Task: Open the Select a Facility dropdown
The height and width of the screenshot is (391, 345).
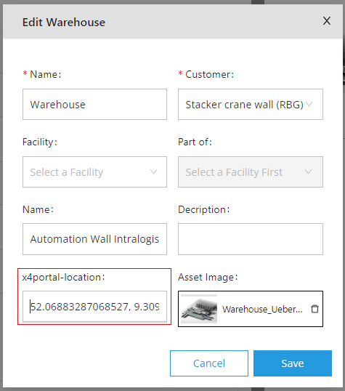Action: [94, 172]
